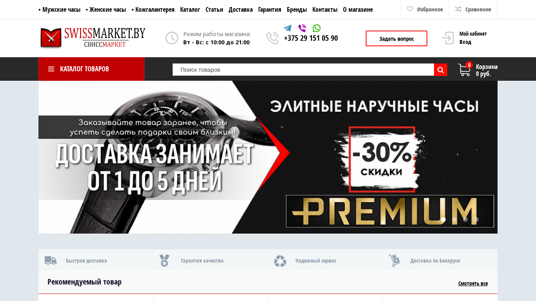536x301 pixels.
Task: Open the SwissMarket.by logo homepage
Action: [x=93, y=38]
